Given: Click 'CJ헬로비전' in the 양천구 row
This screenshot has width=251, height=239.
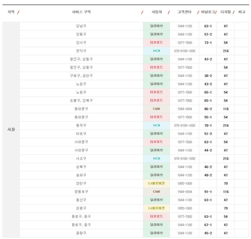Looking at the screenshot, I should 156,183.
